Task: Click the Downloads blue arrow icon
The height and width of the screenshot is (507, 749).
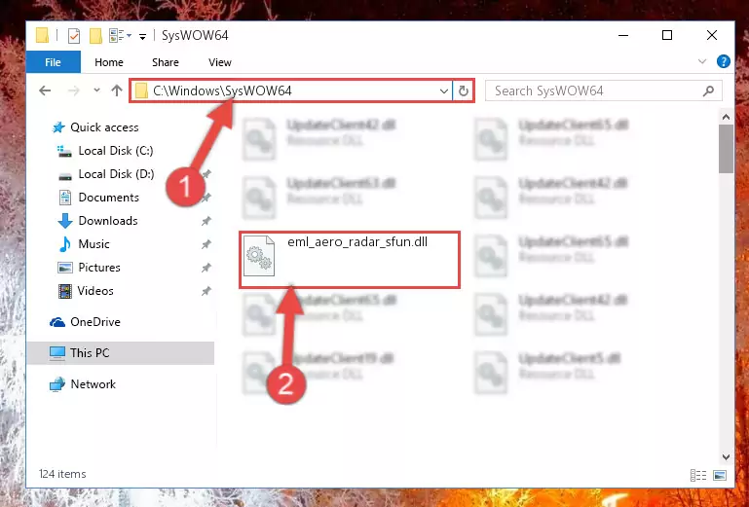Action: tap(65, 221)
